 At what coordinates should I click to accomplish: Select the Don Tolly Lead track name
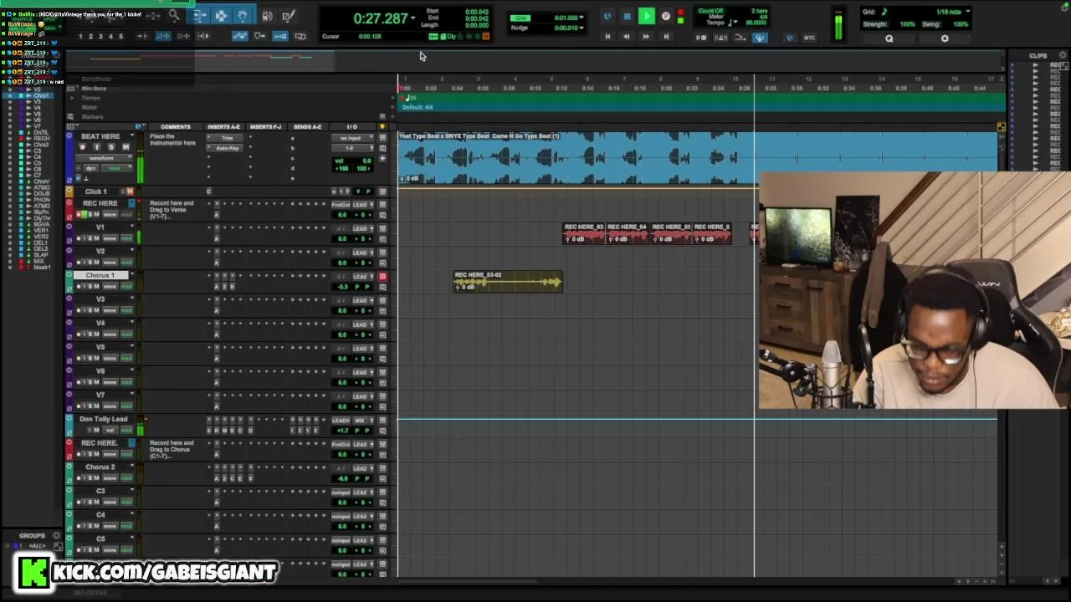[103, 419]
